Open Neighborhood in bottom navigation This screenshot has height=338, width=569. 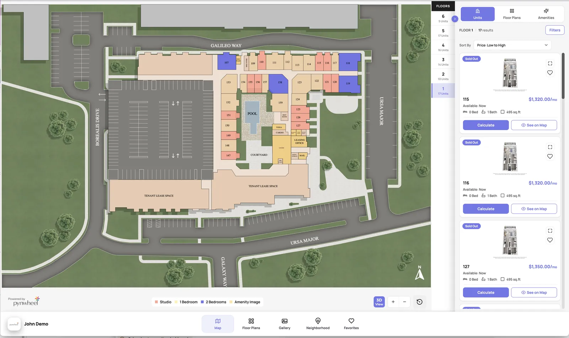[x=318, y=324]
